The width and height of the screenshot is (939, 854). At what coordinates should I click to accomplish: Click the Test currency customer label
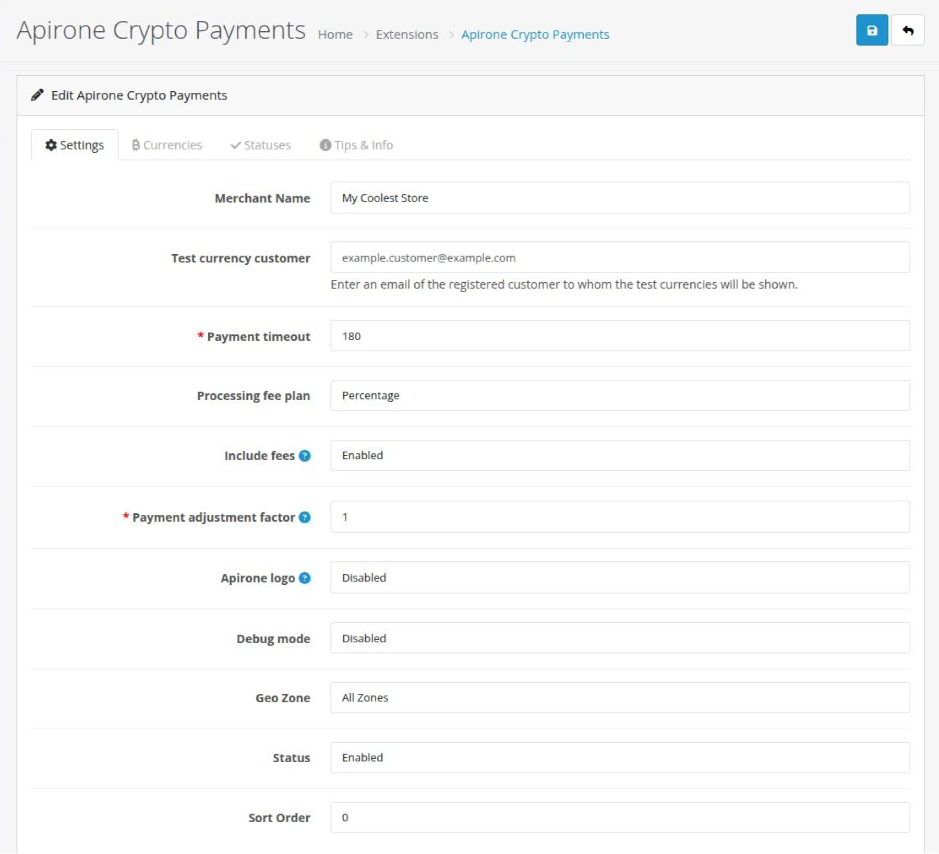(x=241, y=258)
